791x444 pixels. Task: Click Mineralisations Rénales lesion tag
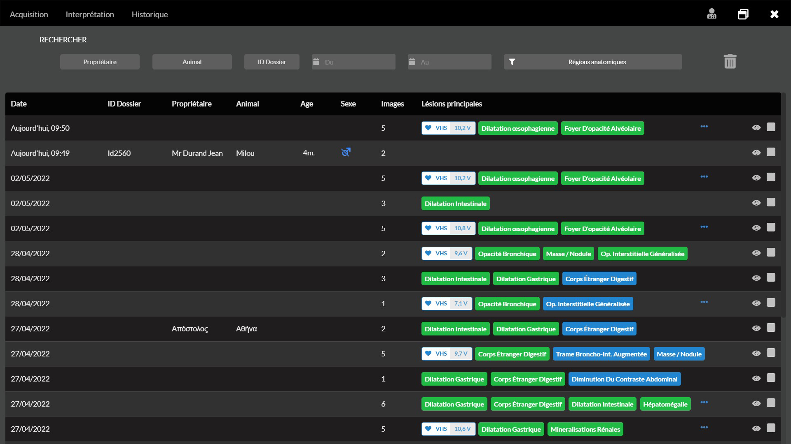pos(585,429)
